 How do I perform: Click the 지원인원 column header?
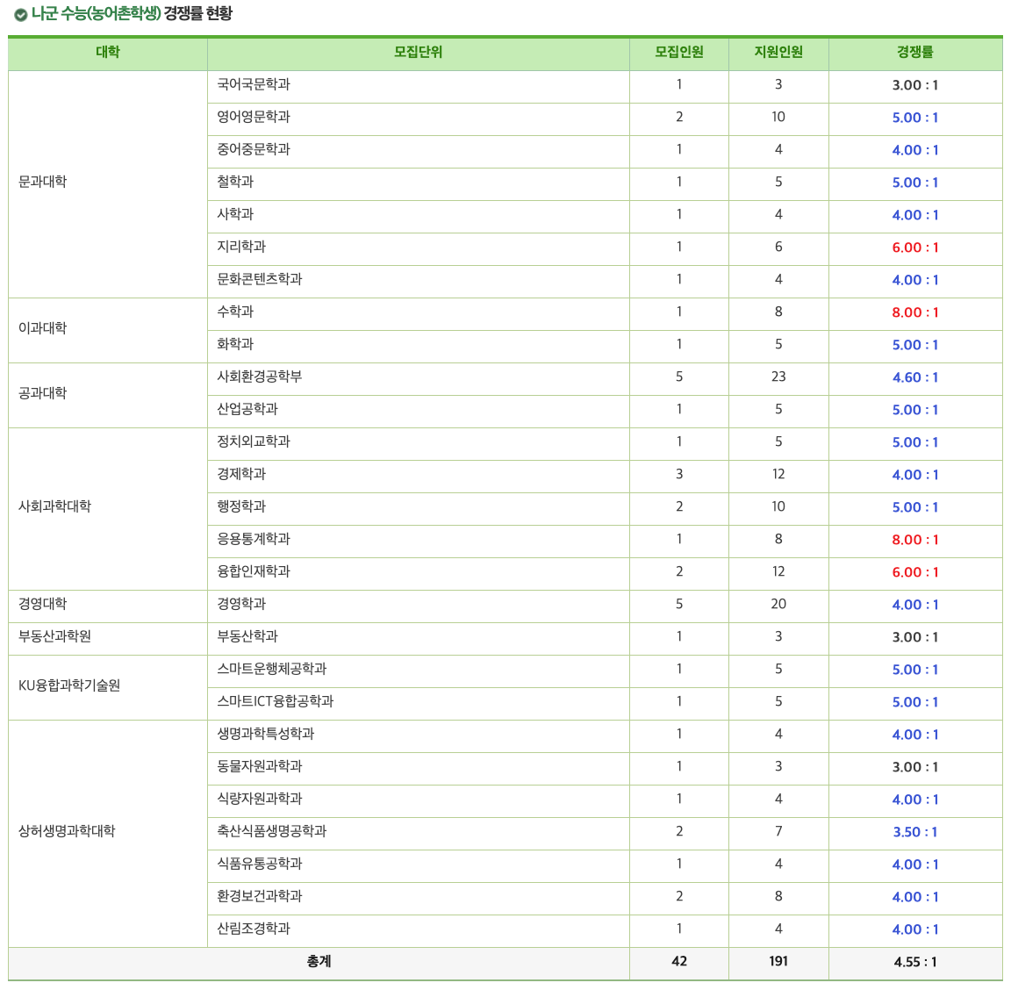(x=778, y=54)
